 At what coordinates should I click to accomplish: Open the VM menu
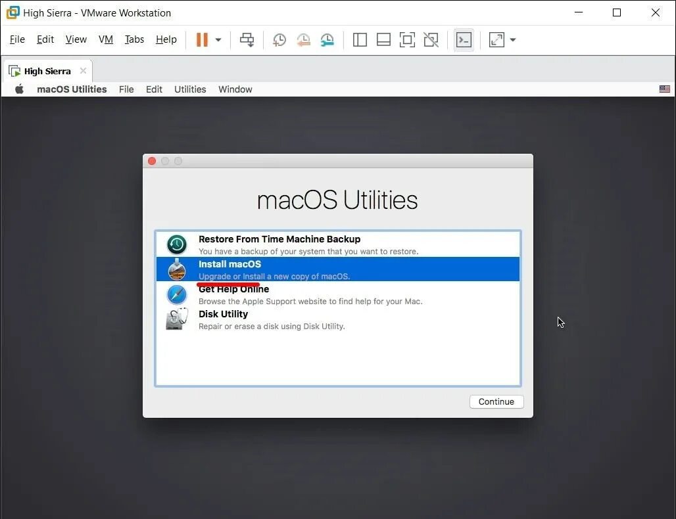(x=106, y=39)
